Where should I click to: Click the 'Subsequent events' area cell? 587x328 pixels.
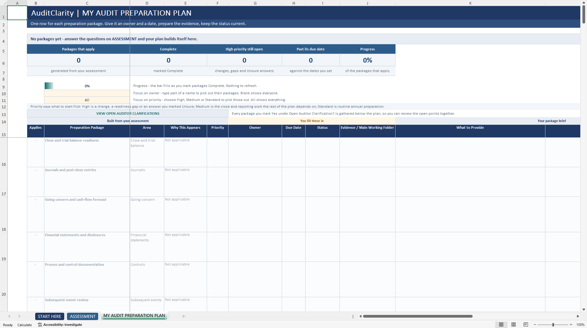tap(147, 304)
